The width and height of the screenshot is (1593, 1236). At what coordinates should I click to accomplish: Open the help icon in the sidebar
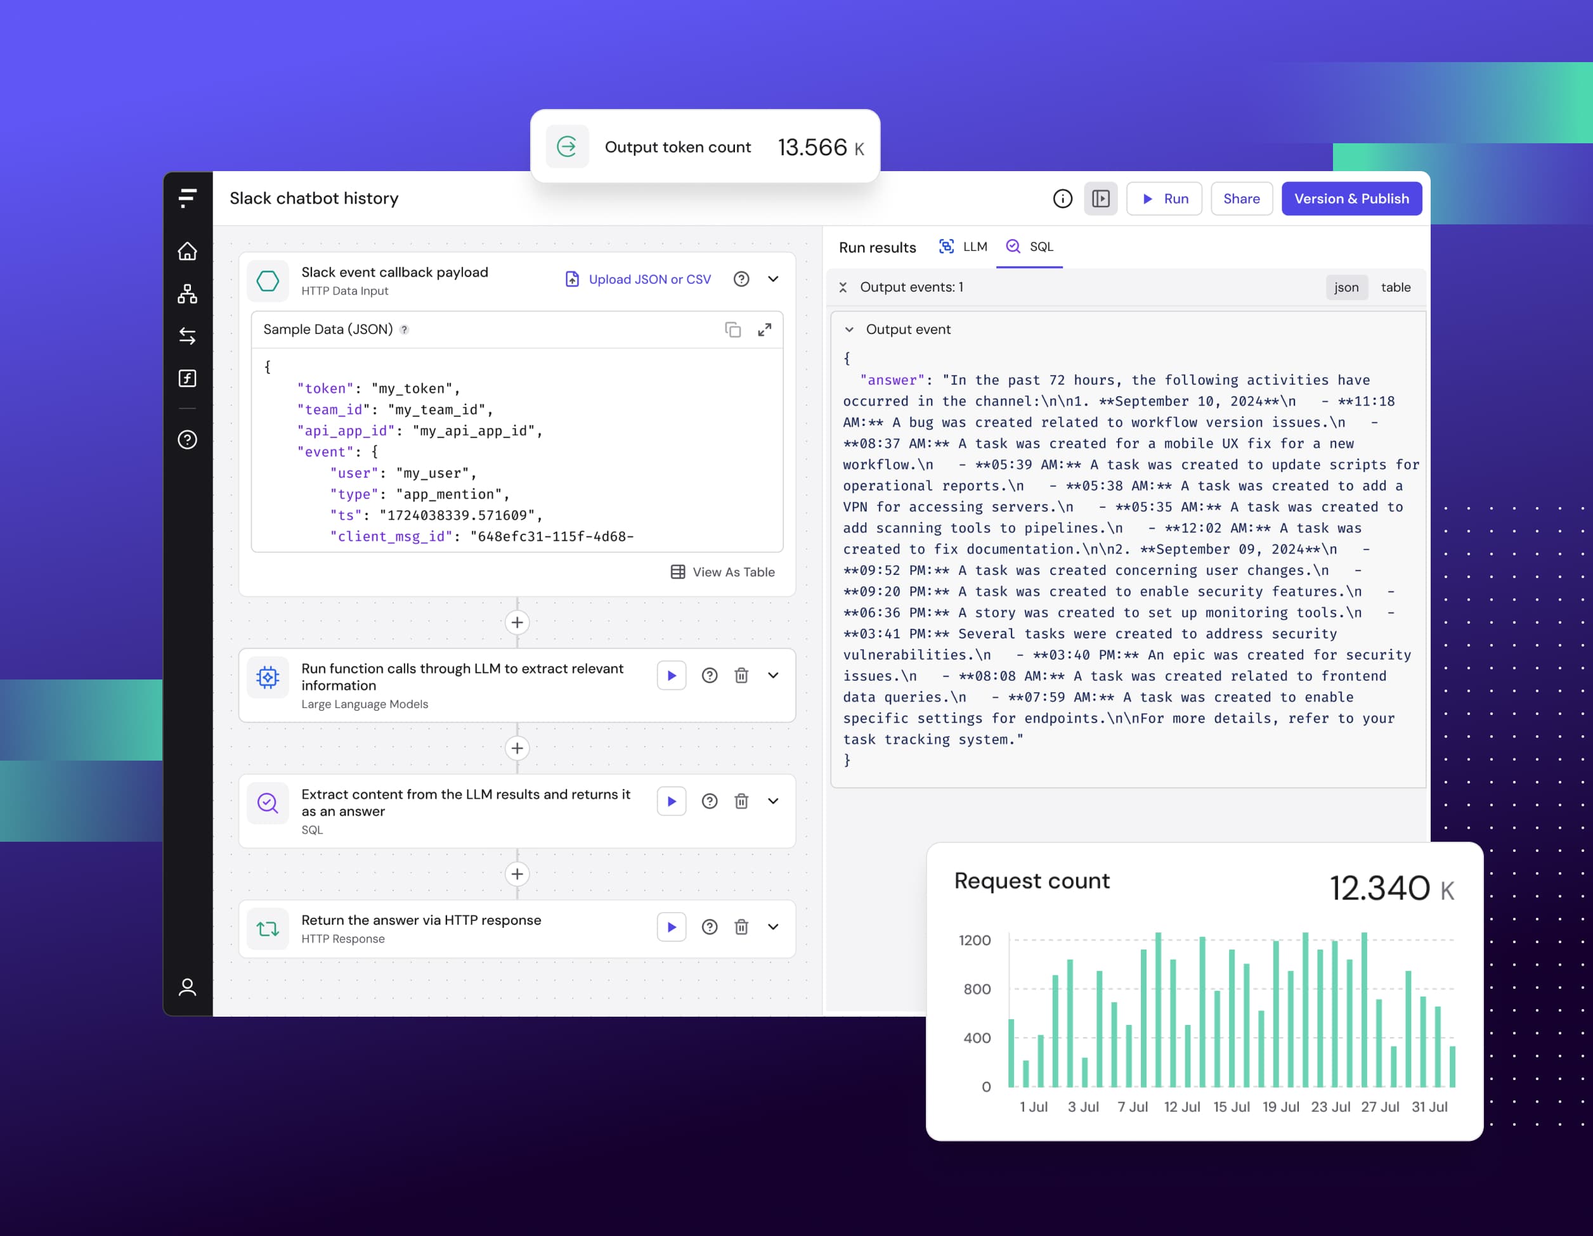point(188,440)
